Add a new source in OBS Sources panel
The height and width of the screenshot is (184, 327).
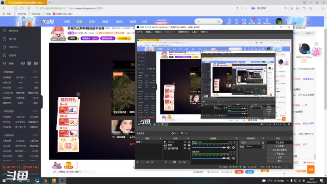click(x=166, y=162)
